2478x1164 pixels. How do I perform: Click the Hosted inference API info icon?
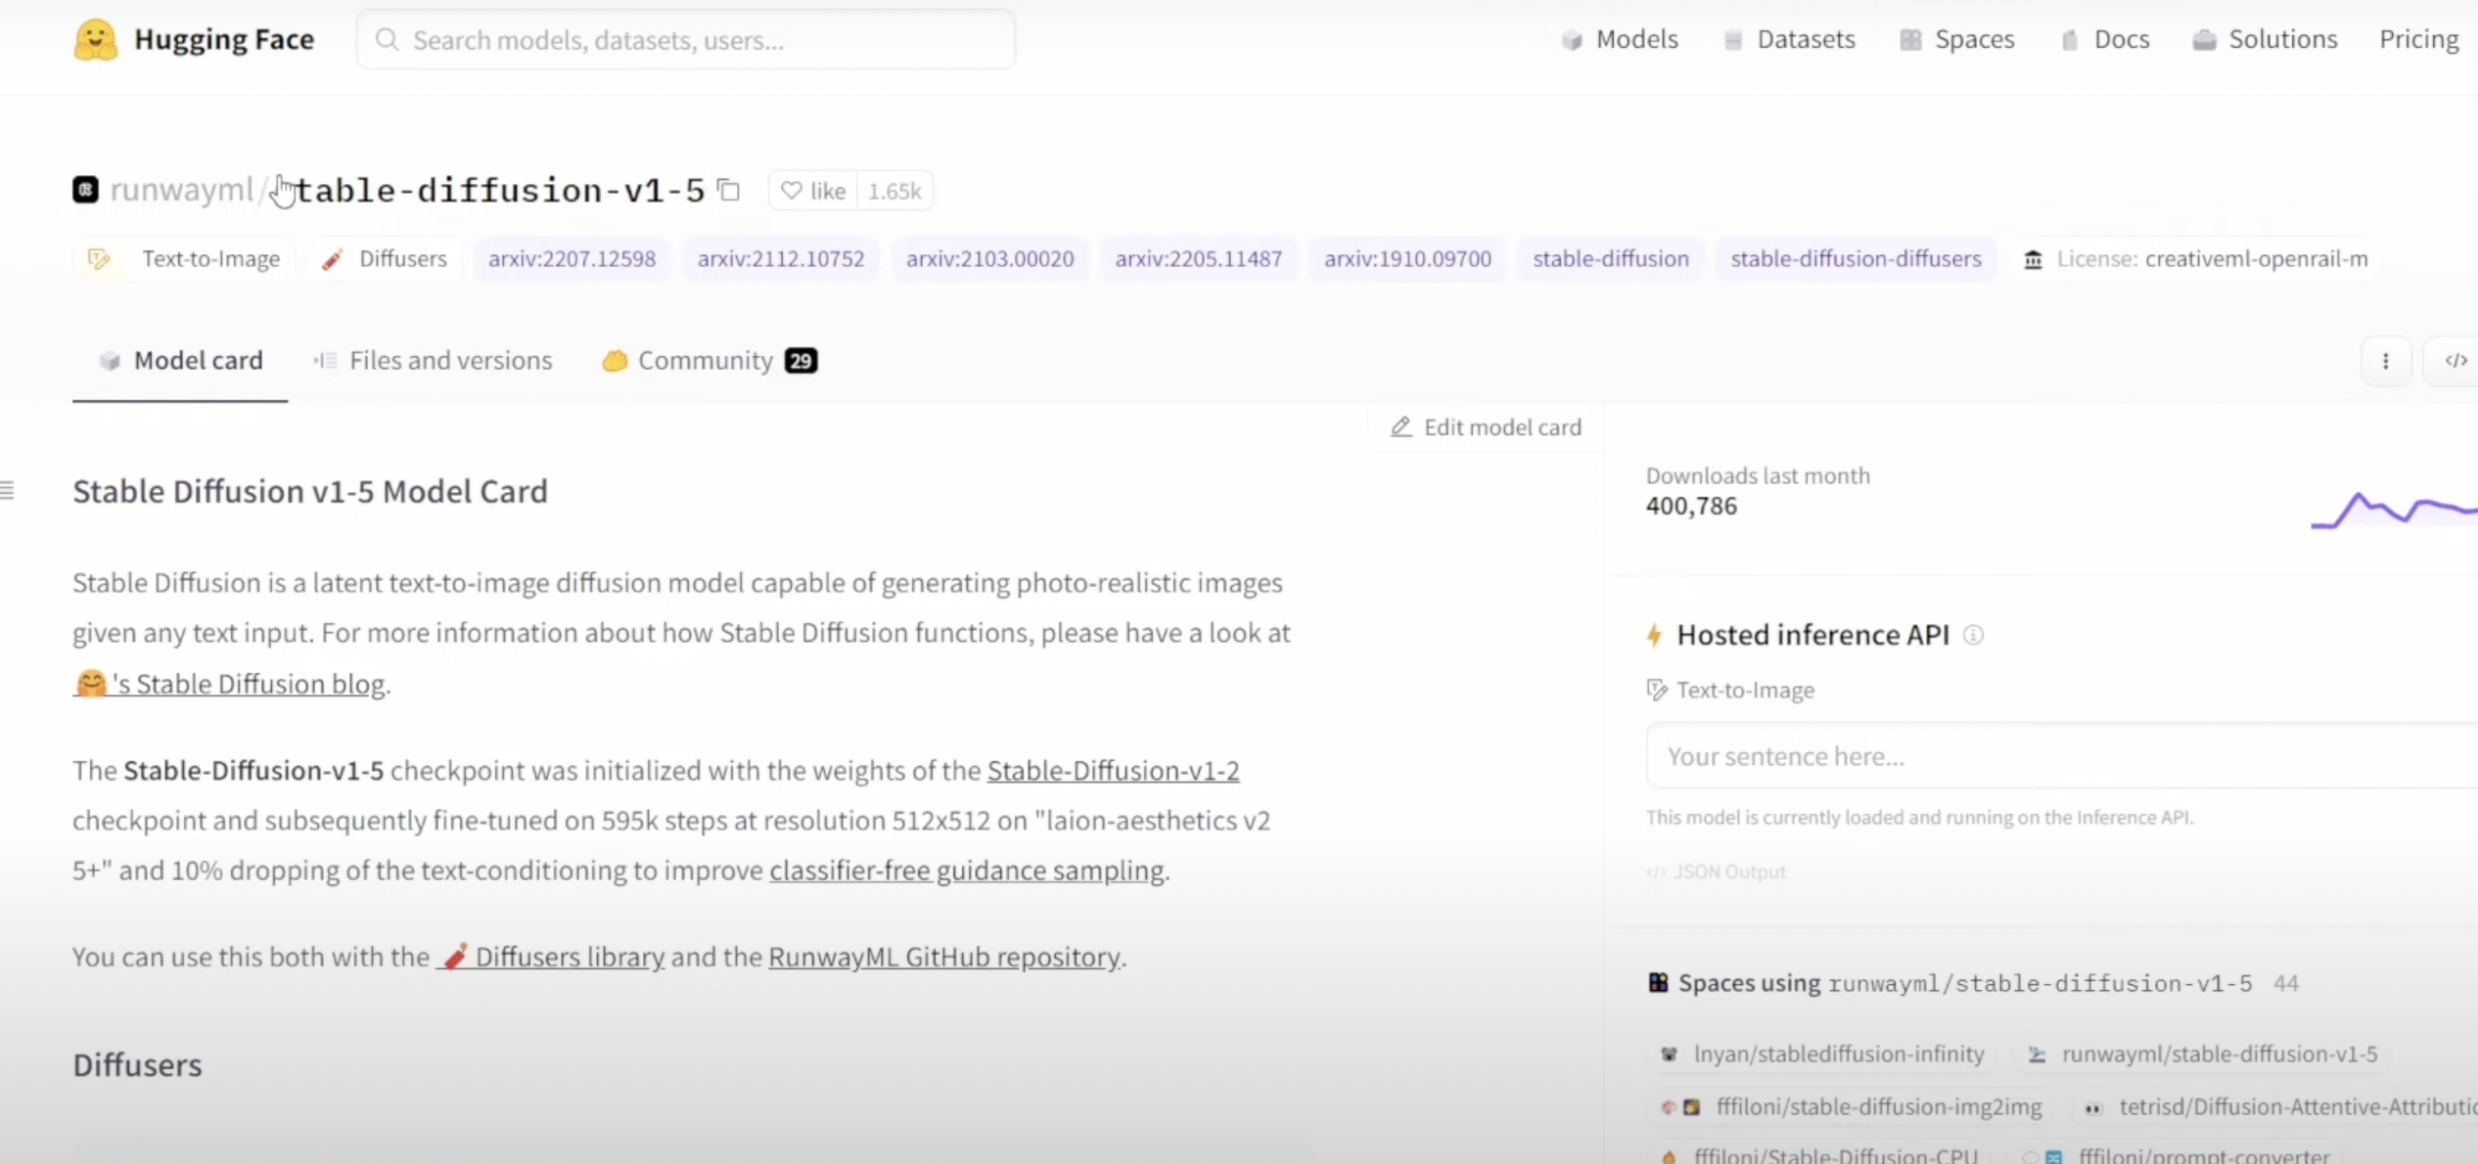tap(1973, 635)
